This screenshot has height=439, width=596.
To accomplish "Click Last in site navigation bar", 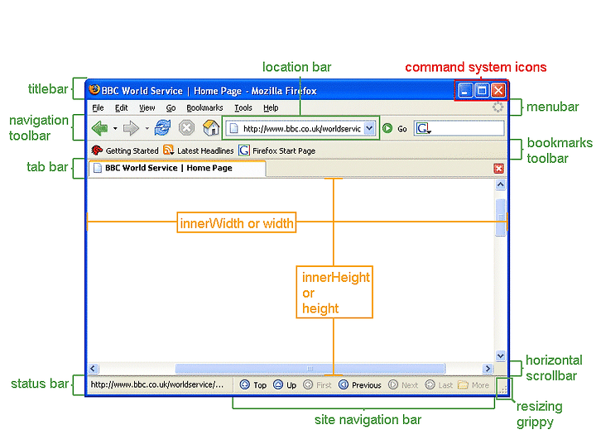I will 439,385.
